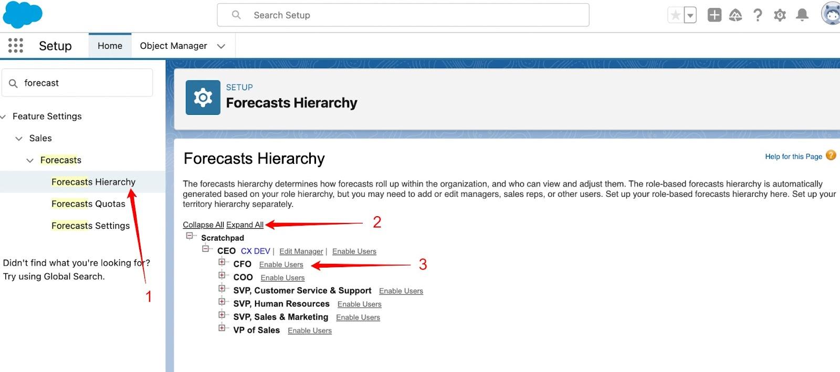Open the user profile avatar
This screenshot has width=840, height=372.
[x=831, y=14]
